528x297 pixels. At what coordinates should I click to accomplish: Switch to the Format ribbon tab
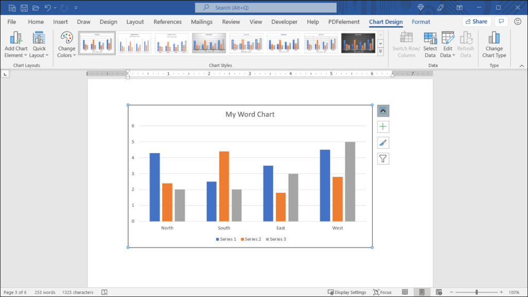point(421,22)
